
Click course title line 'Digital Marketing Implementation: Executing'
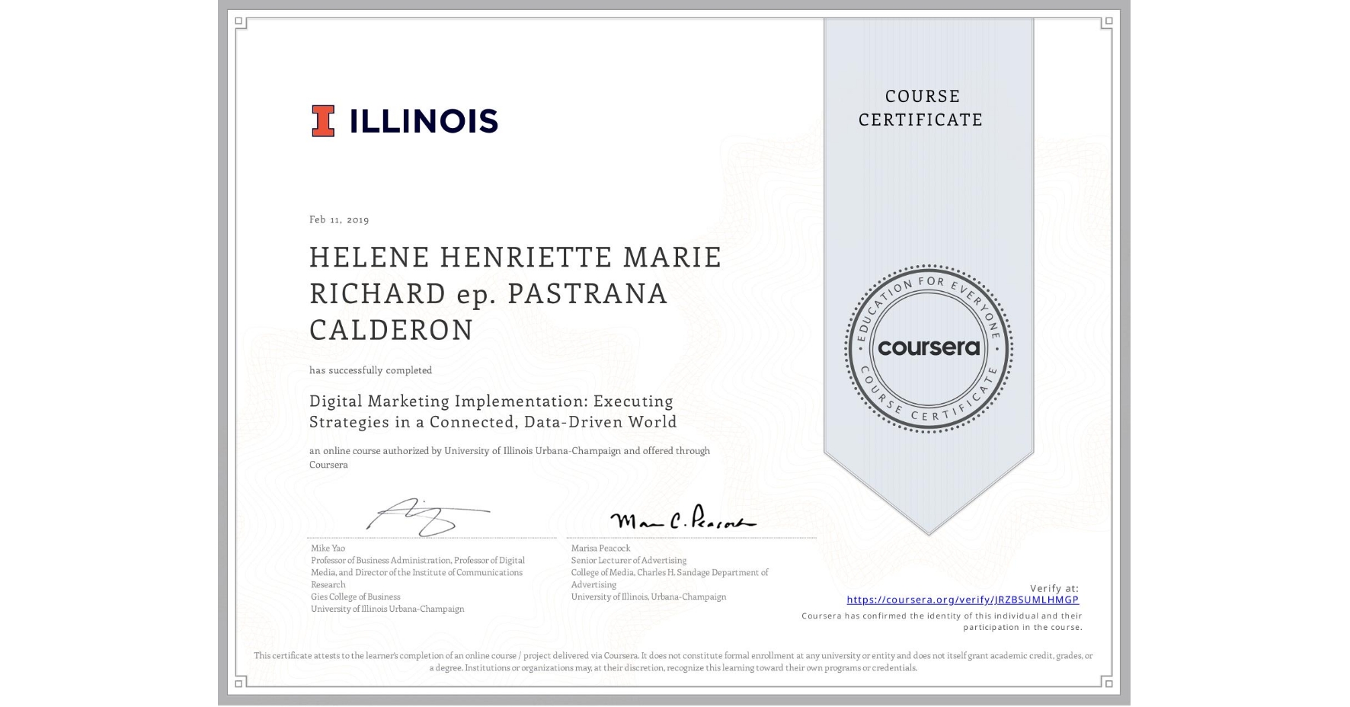click(491, 401)
